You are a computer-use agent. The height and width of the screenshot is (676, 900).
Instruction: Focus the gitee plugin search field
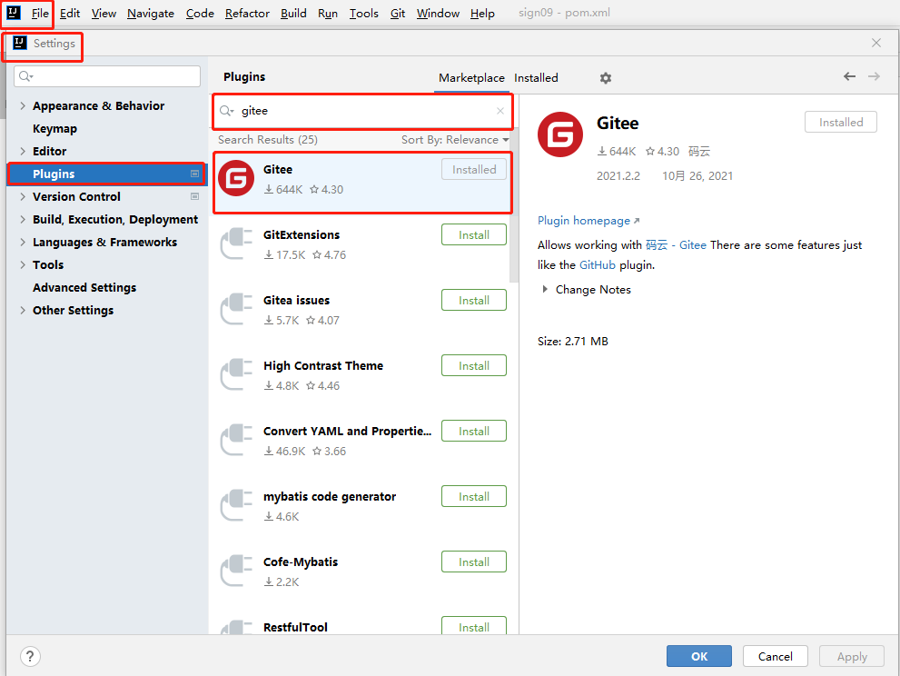[x=362, y=111]
